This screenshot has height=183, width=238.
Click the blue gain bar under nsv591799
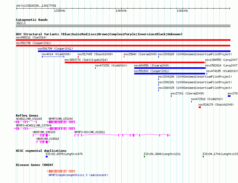tap(134, 51)
